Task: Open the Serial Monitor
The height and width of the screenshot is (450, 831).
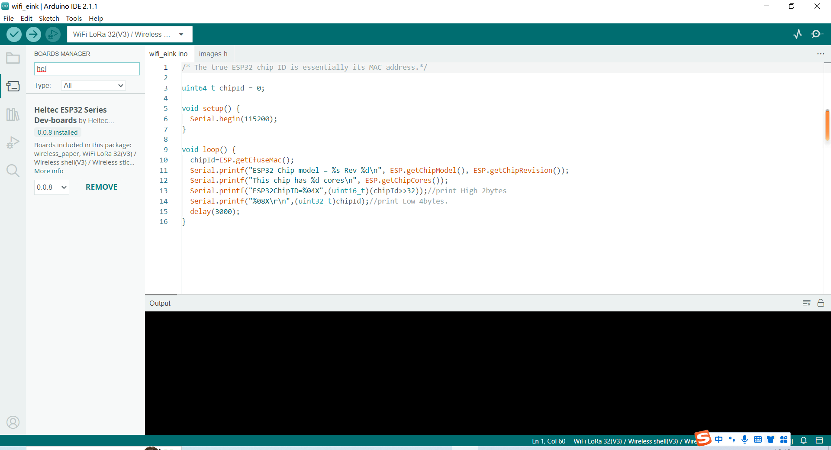Action: [x=817, y=34]
